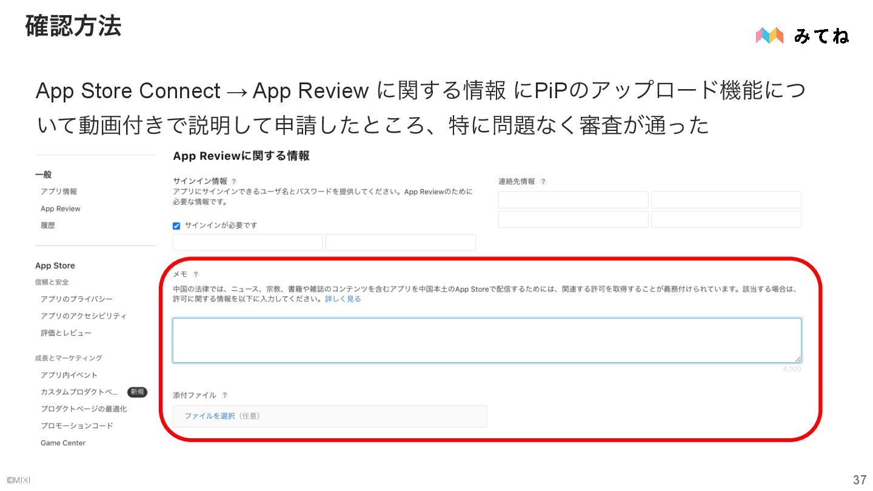This screenshot has height=491, width=873.
Task: Open アプリのアクセシビリティ page
Action: [84, 316]
